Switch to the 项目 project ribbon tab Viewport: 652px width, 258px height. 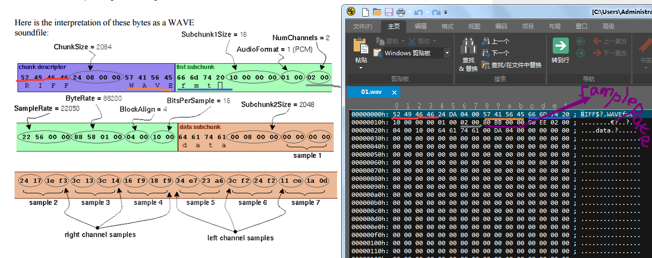[528, 26]
